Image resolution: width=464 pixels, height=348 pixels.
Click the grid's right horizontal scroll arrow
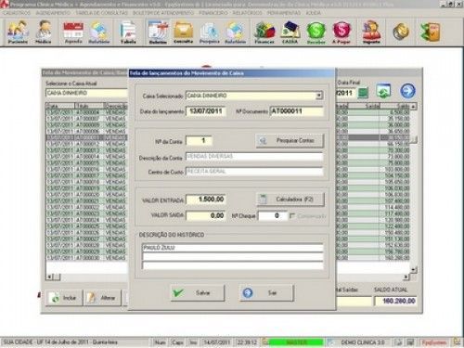point(406,277)
